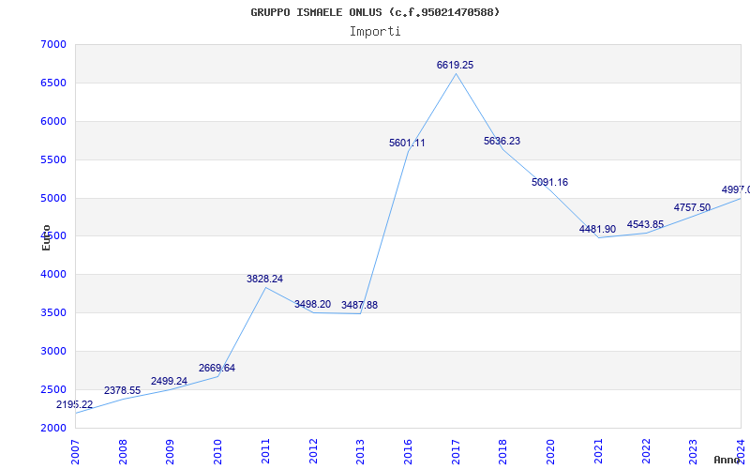Click the 5091.16 data label

[x=549, y=182]
